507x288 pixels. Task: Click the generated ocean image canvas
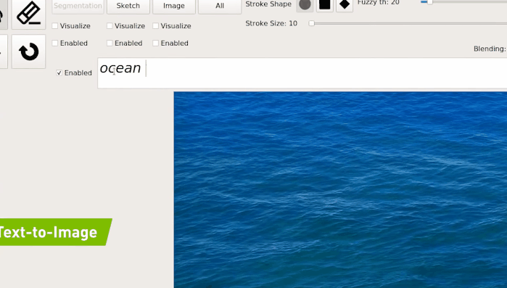340,190
